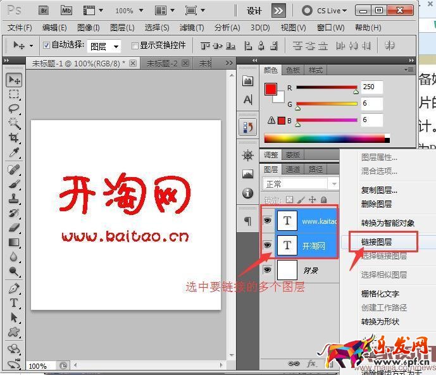Screen dimensions: 436x375
Task: Pick a color from the spectrum ramp
Action: click(327, 138)
